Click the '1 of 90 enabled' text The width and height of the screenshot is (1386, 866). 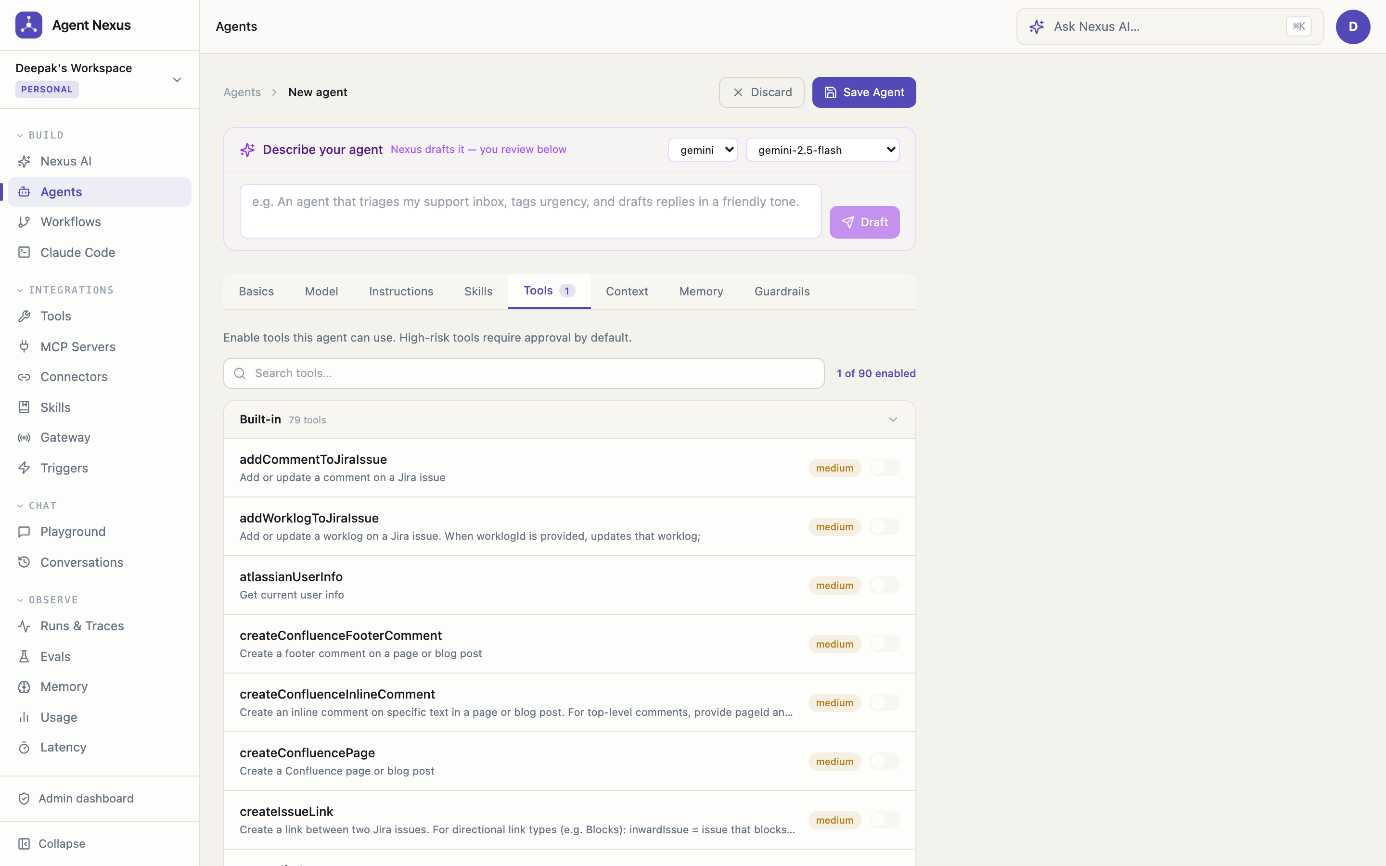pos(876,373)
